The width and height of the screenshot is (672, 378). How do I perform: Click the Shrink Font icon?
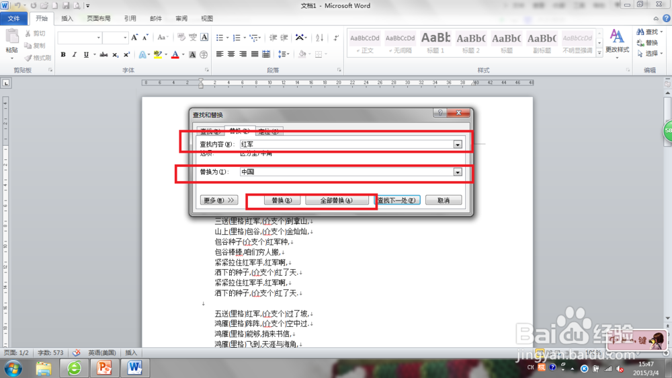(145, 38)
